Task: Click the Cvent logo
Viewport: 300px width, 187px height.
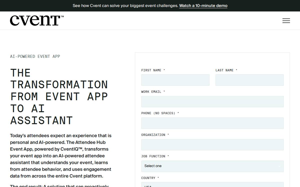Action: click(37, 20)
